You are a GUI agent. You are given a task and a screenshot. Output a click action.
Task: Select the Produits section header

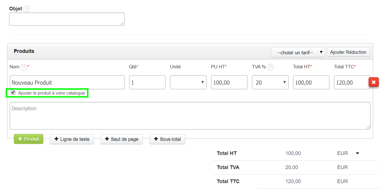(24, 51)
